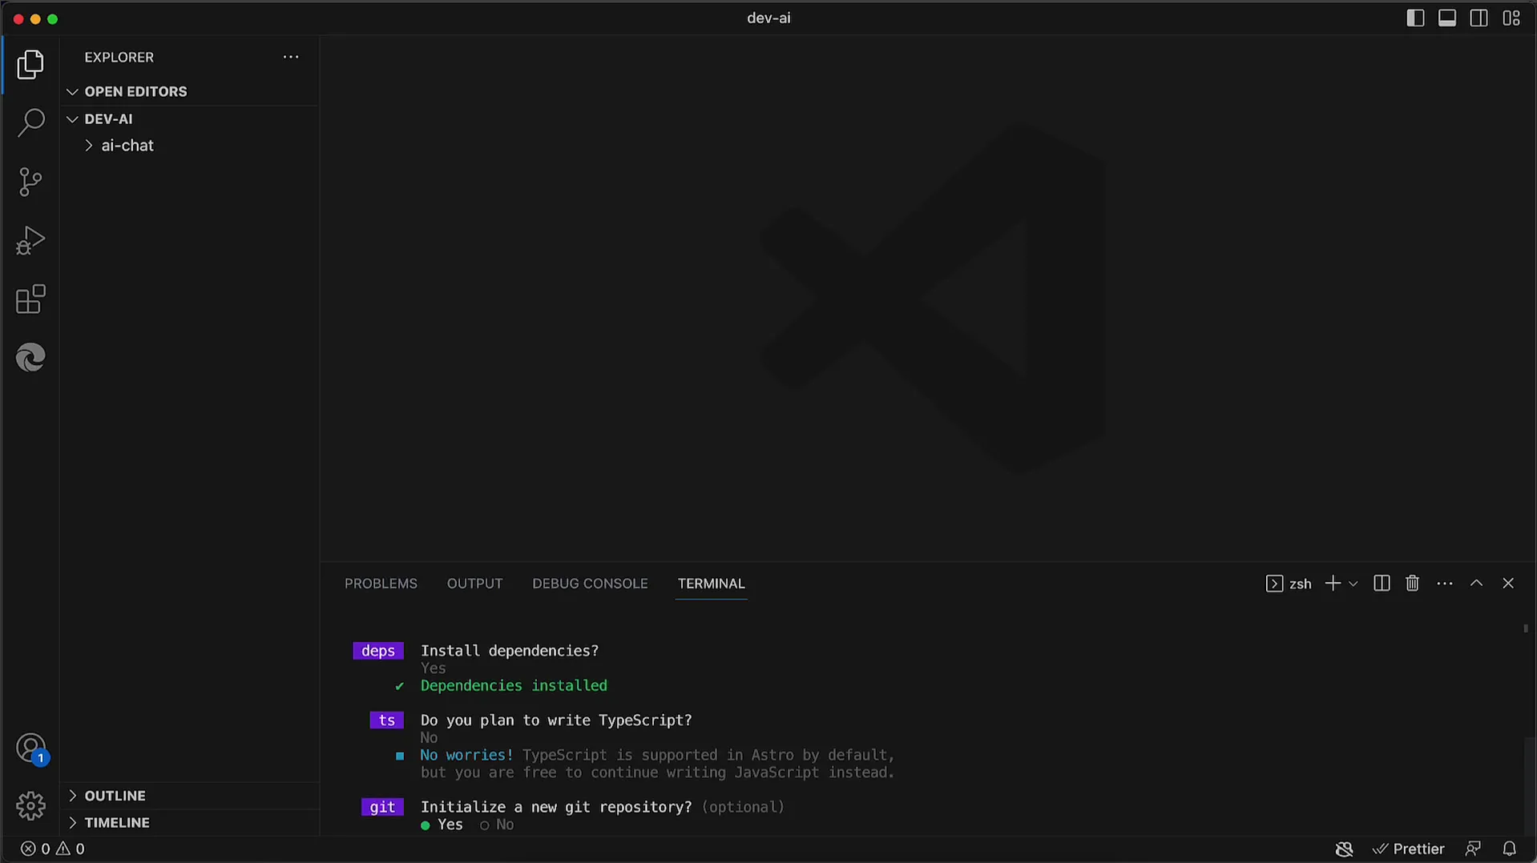Kill terminal with trash icon
Image resolution: width=1537 pixels, height=863 pixels.
click(1413, 584)
